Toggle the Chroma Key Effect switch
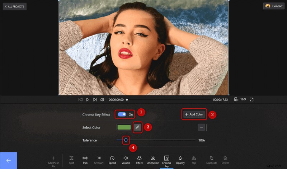The height and width of the screenshot is (169, 287). tap(122, 114)
